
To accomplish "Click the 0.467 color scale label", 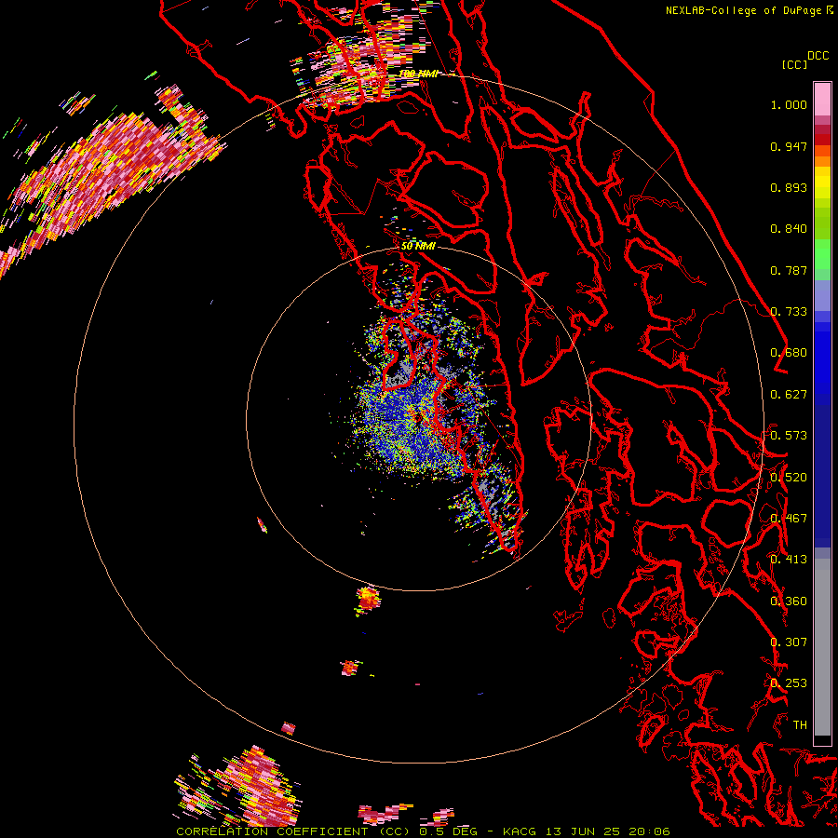I will point(789,519).
